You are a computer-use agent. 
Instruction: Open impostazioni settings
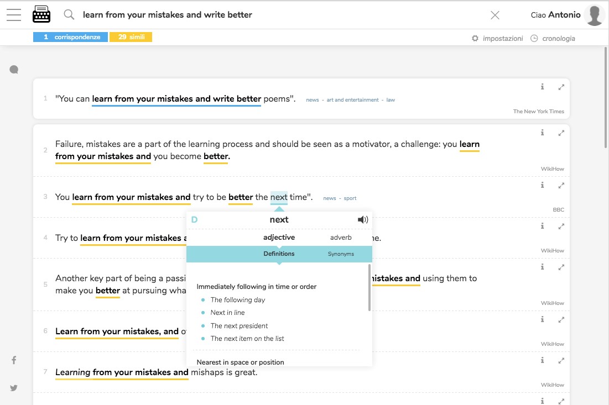pos(497,39)
